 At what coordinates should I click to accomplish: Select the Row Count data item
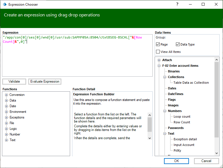(x=182, y=122)
